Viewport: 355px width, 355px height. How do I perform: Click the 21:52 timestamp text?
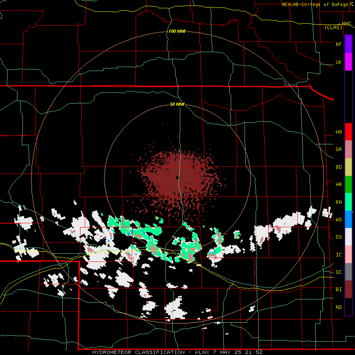pos(253,352)
